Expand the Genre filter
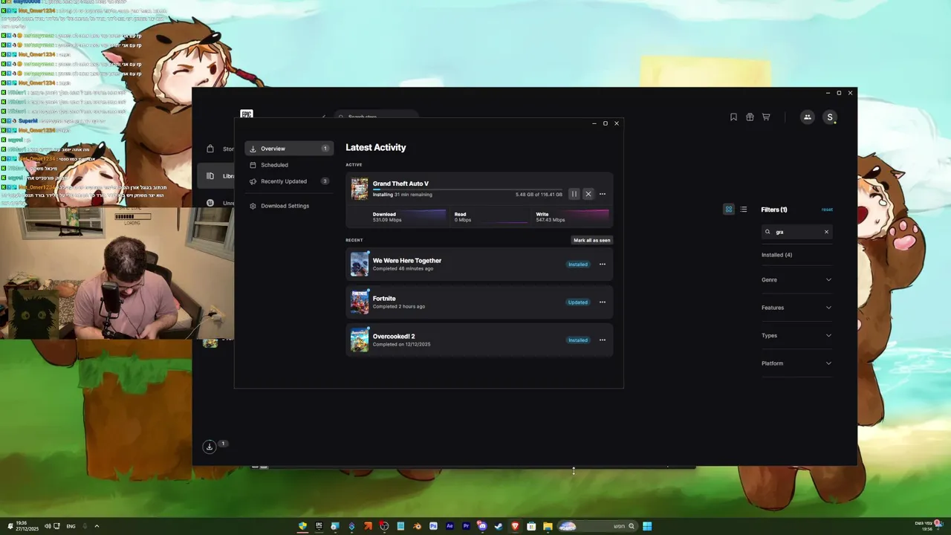This screenshot has width=951, height=535. tap(796, 279)
